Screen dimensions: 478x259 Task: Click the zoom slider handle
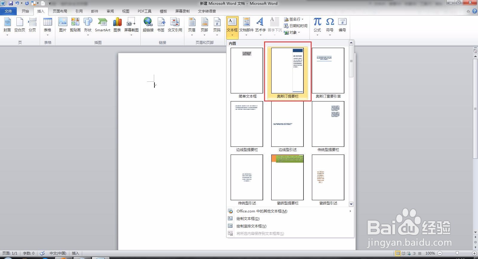click(x=457, y=253)
